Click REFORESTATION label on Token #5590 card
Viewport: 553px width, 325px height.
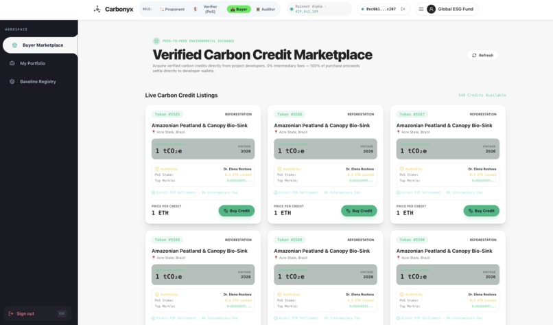[x=483, y=240]
